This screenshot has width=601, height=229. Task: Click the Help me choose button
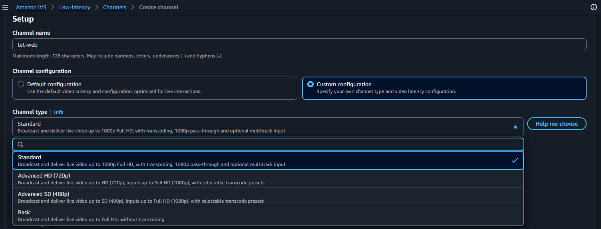(x=557, y=124)
